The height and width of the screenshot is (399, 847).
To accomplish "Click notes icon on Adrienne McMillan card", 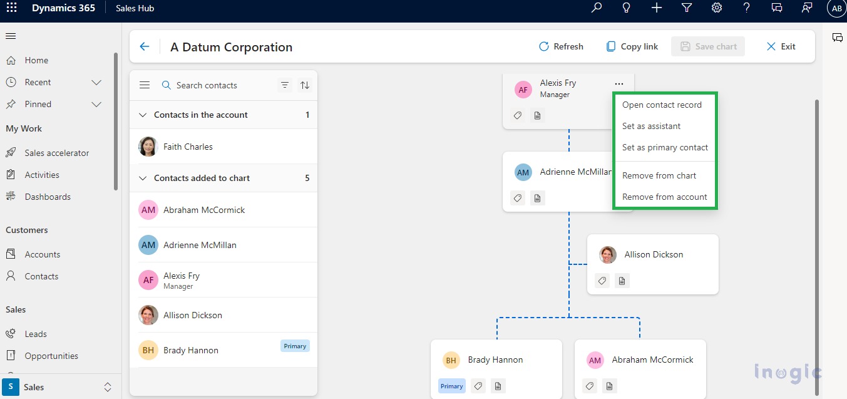I will (x=537, y=198).
